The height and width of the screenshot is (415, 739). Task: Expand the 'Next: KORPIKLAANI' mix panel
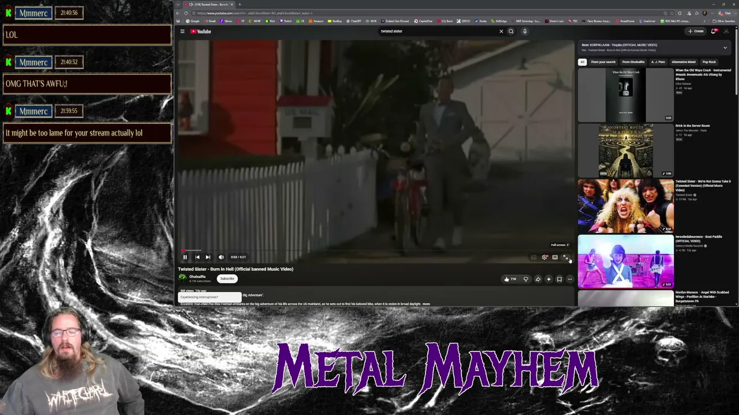[x=725, y=48]
